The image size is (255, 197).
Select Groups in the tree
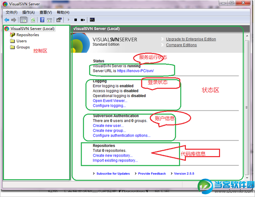coord(23,47)
